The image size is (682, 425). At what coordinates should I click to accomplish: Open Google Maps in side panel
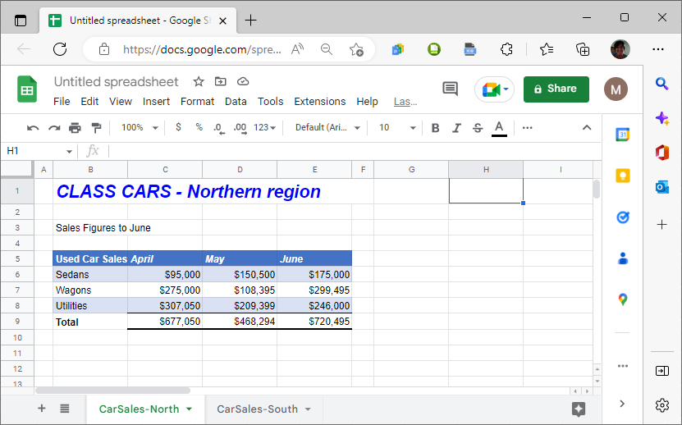623,299
